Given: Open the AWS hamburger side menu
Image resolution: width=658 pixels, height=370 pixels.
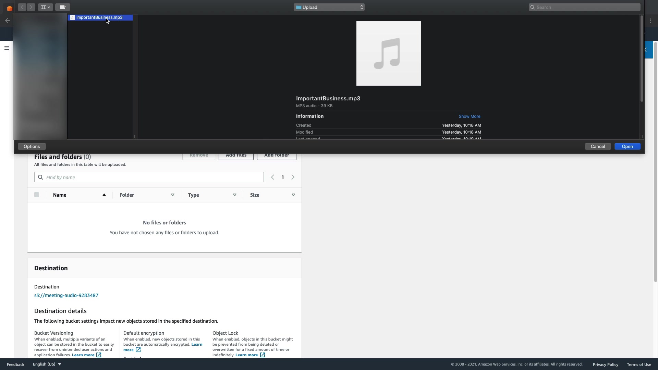Looking at the screenshot, I should [x=7, y=48].
